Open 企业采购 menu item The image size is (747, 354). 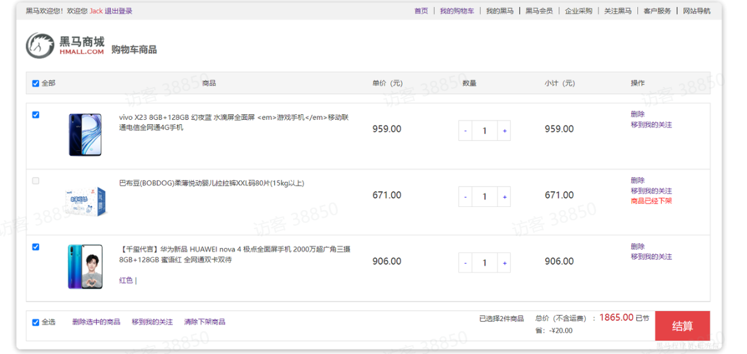coord(578,11)
